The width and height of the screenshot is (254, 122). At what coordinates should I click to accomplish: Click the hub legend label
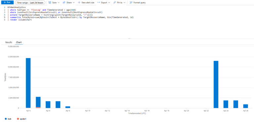click(9, 119)
